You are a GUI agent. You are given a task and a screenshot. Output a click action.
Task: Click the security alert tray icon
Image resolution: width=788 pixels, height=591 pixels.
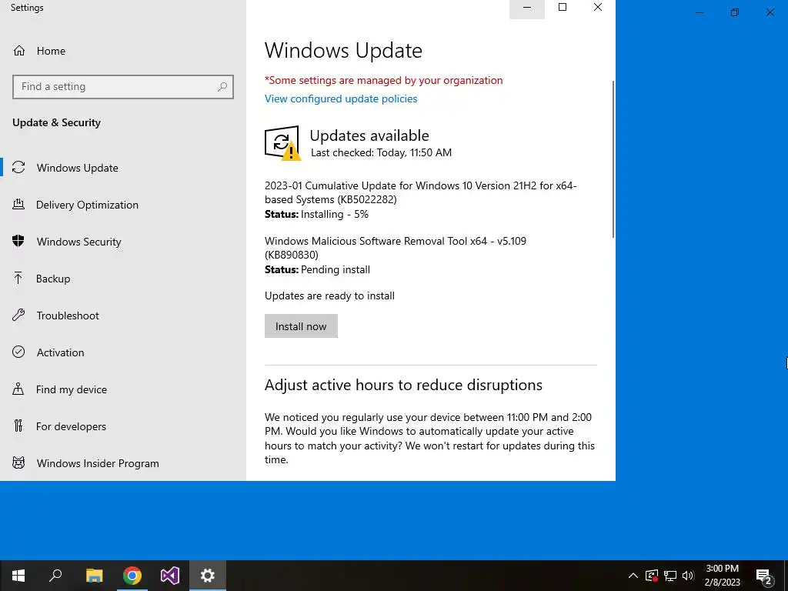click(x=651, y=576)
